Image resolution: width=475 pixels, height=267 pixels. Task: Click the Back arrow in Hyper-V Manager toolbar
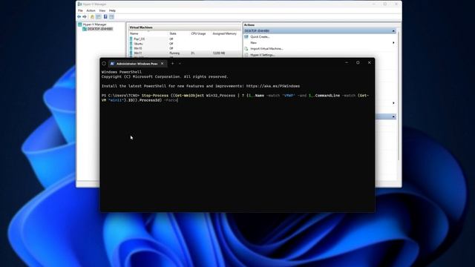tap(79, 16)
